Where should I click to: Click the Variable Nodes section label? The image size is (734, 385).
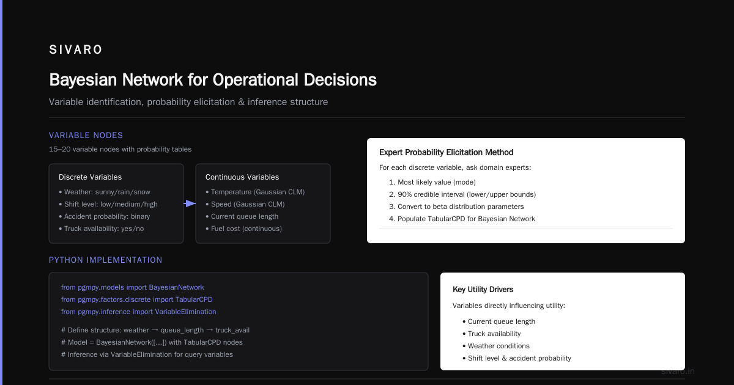point(86,136)
